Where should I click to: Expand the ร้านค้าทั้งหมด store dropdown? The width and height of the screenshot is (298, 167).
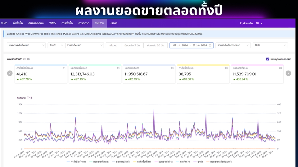coord(84,45)
